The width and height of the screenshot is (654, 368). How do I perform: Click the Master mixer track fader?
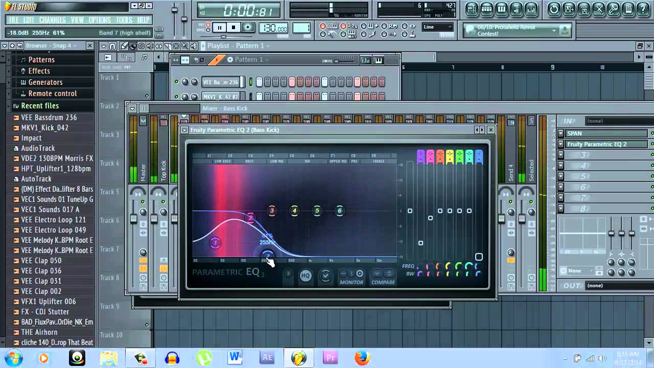click(x=134, y=219)
